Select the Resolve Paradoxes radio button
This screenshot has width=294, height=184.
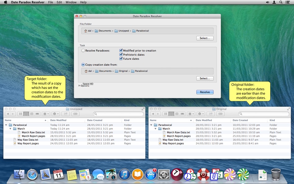point(83,50)
